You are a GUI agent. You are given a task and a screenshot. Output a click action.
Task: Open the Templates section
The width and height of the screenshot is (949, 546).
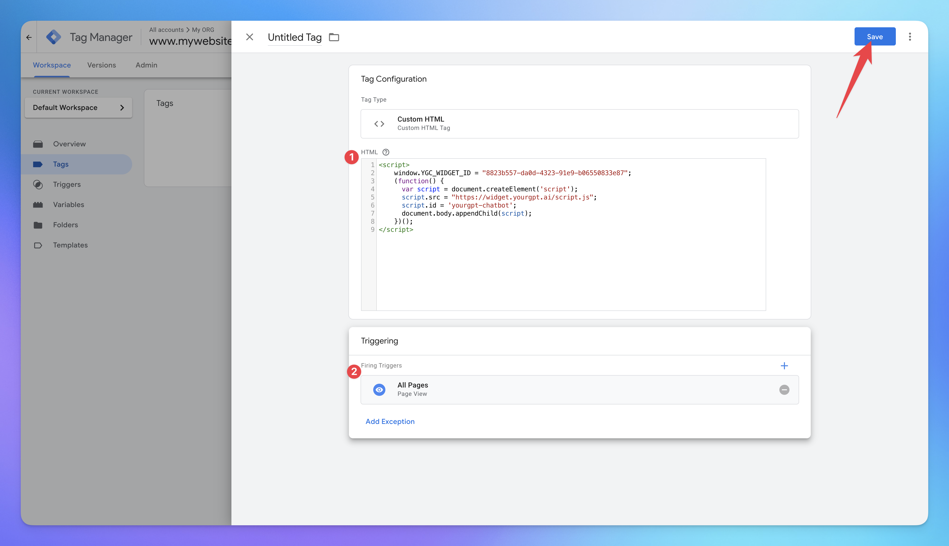click(x=70, y=245)
